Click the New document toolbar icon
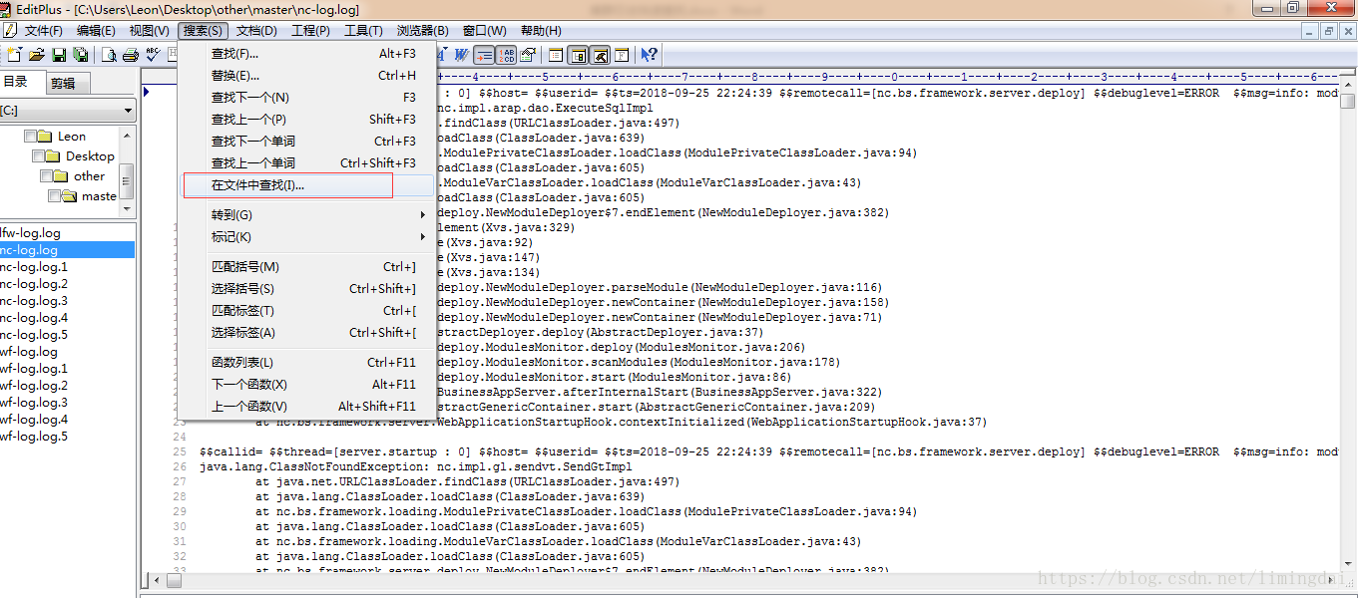Viewport: 1358px width, 598px height. (x=14, y=55)
